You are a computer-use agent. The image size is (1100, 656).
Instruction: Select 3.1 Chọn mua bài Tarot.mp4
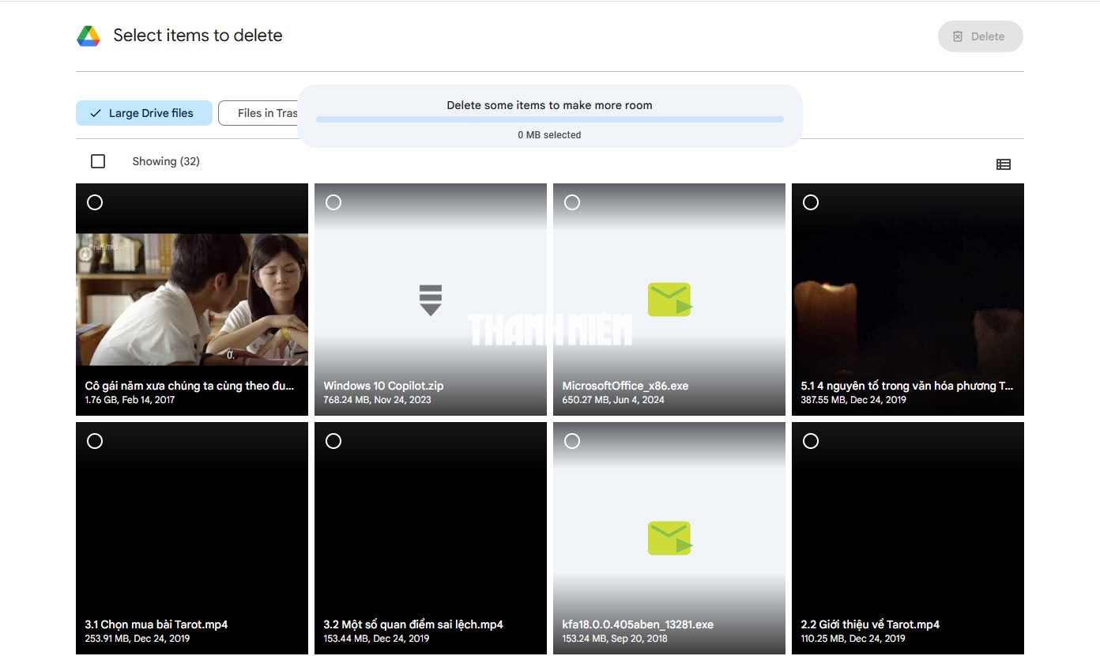(95, 441)
